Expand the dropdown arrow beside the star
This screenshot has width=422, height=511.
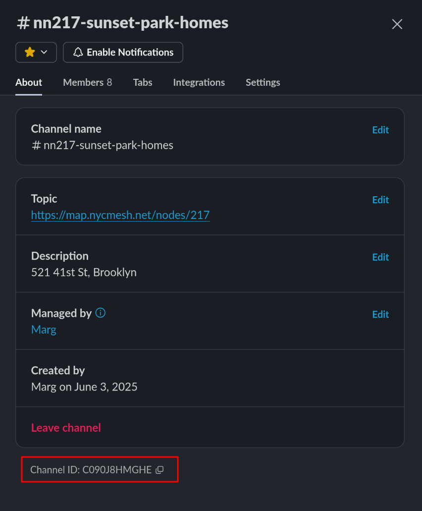coord(44,52)
